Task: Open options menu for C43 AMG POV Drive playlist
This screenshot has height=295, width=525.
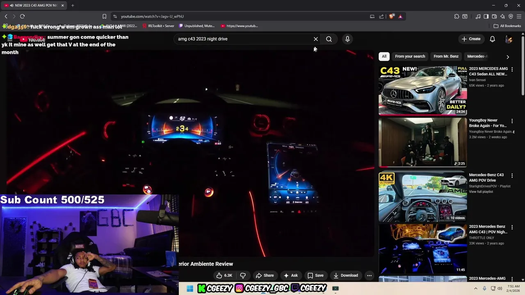Action: pyautogui.click(x=512, y=175)
